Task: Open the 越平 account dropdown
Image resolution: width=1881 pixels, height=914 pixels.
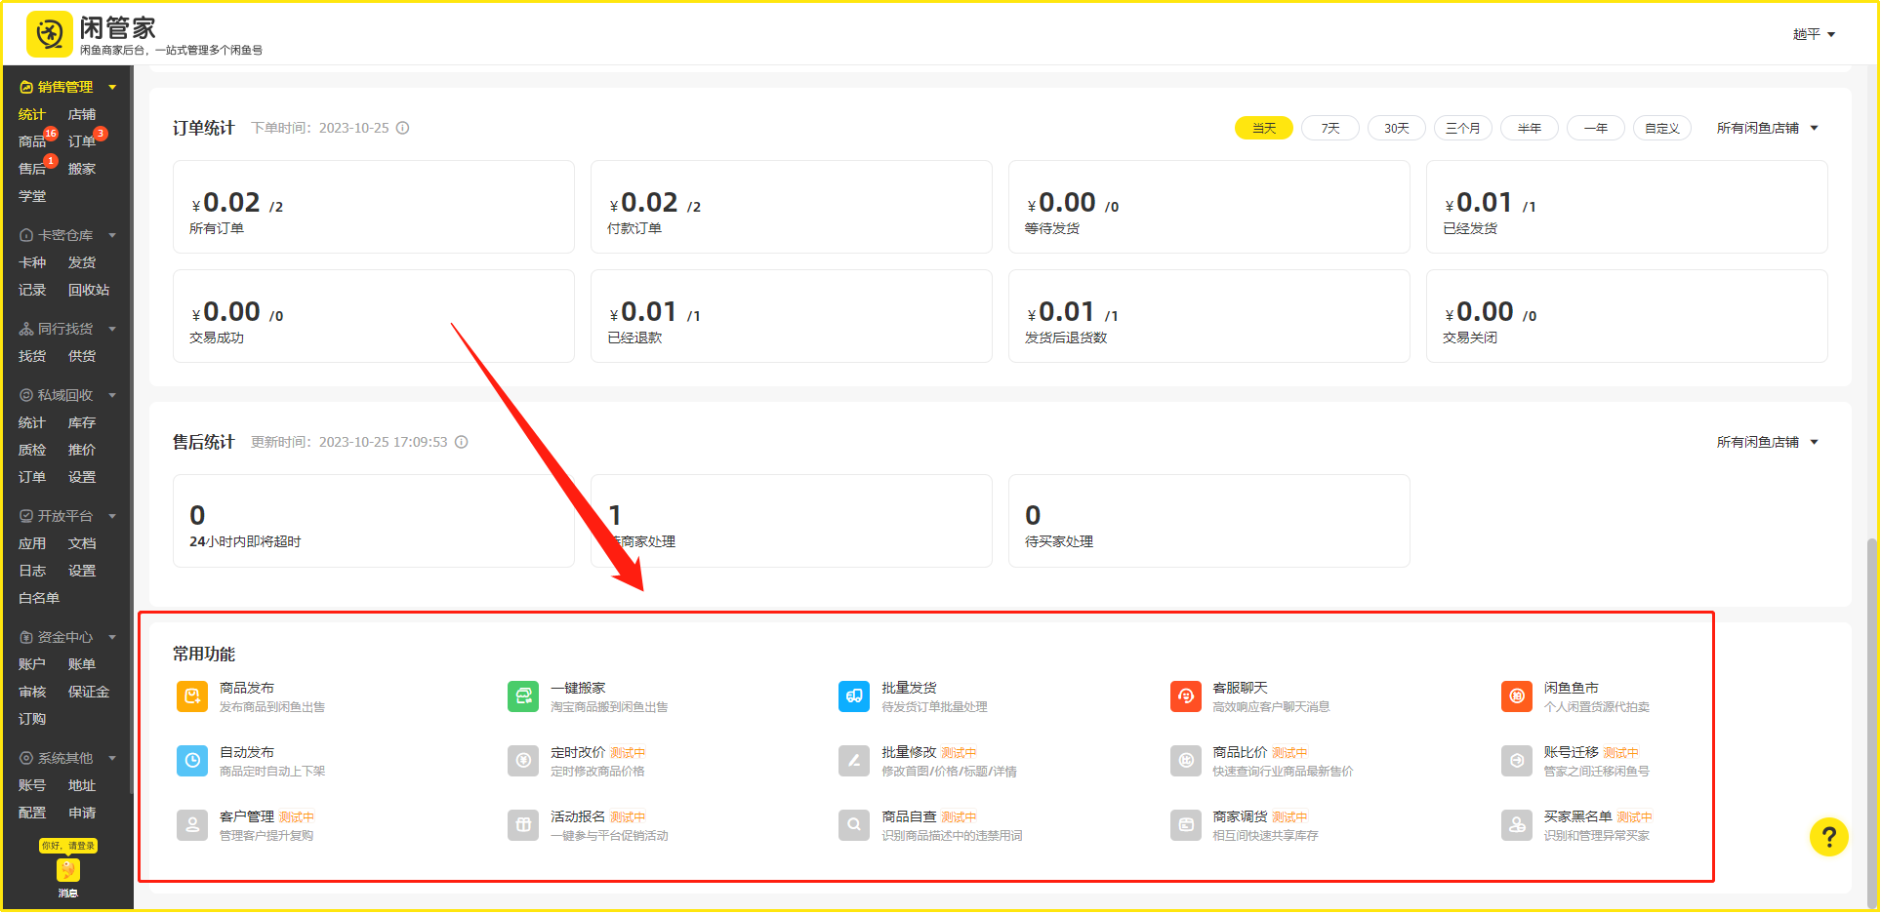Action: point(1814,34)
